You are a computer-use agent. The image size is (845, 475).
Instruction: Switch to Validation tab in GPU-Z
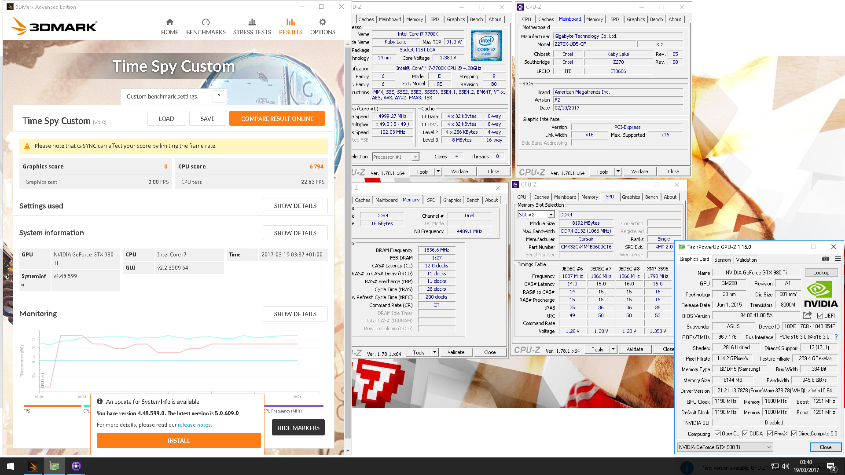(x=746, y=260)
